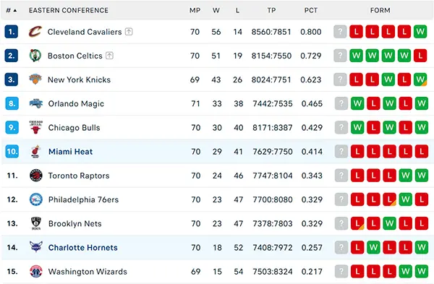Screen dimensions: 434x284
Task: Sort standings by W column header
Action: tap(216, 11)
